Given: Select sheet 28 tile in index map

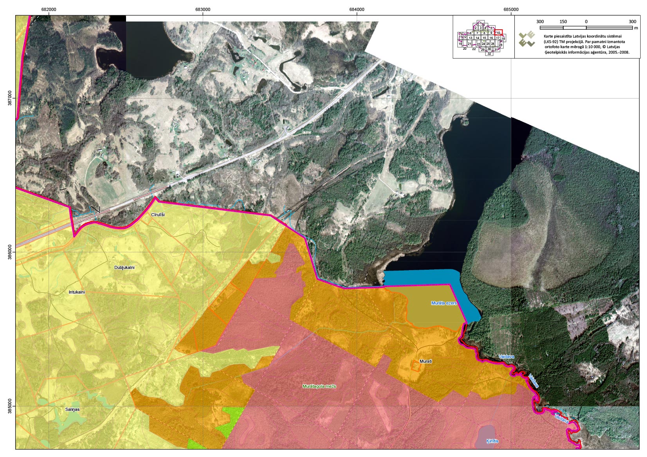Looking at the screenshot, I should tap(501, 45).
